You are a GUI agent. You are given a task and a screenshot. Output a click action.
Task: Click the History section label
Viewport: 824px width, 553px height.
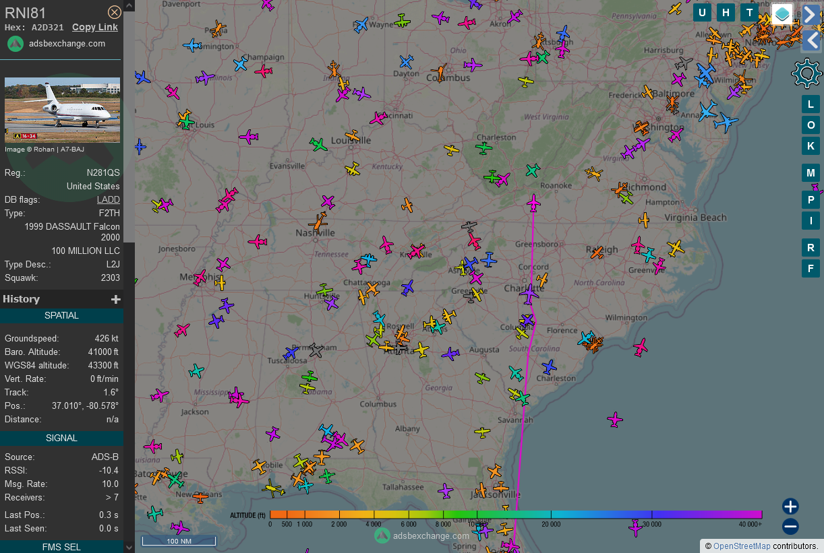(x=22, y=299)
